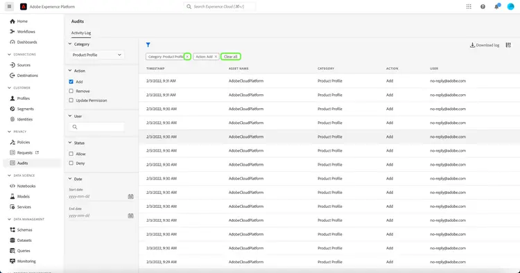Click the Policies icon in sidebar
This screenshot has height=273, width=520.
[x=12, y=142]
